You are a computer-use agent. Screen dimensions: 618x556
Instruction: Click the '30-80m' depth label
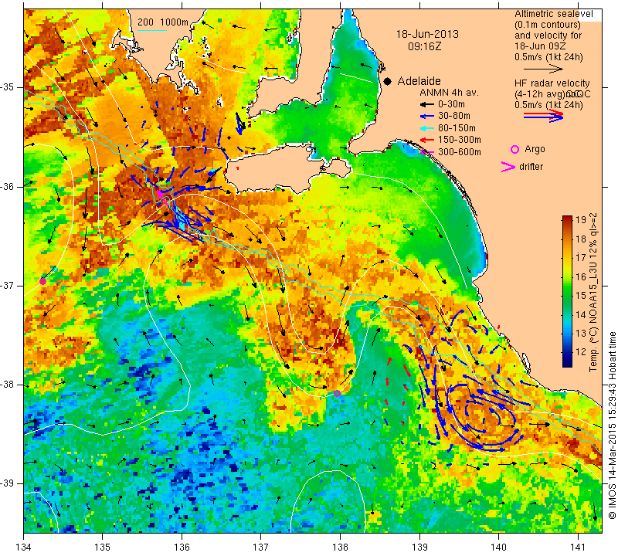tap(454, 116)
